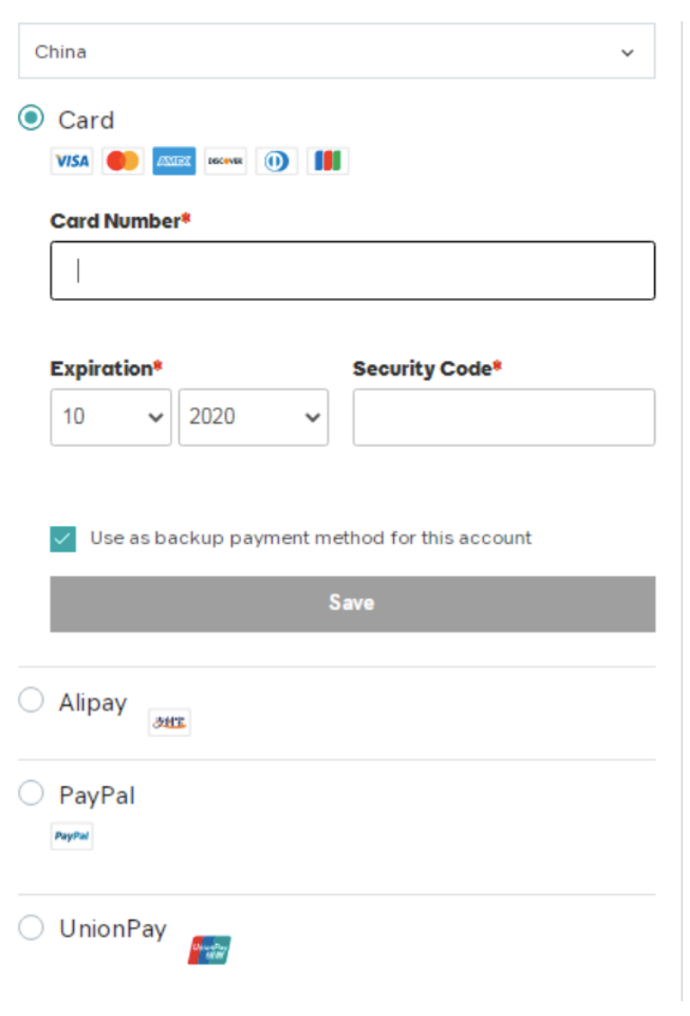Click the Visa card logo
Screen dimensions: 690x1016
click(71, 160)
